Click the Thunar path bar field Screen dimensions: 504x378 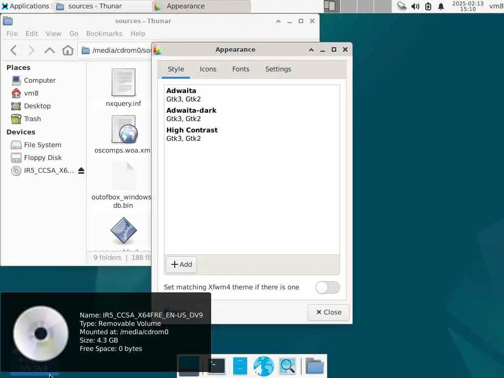tap(115, 51)
